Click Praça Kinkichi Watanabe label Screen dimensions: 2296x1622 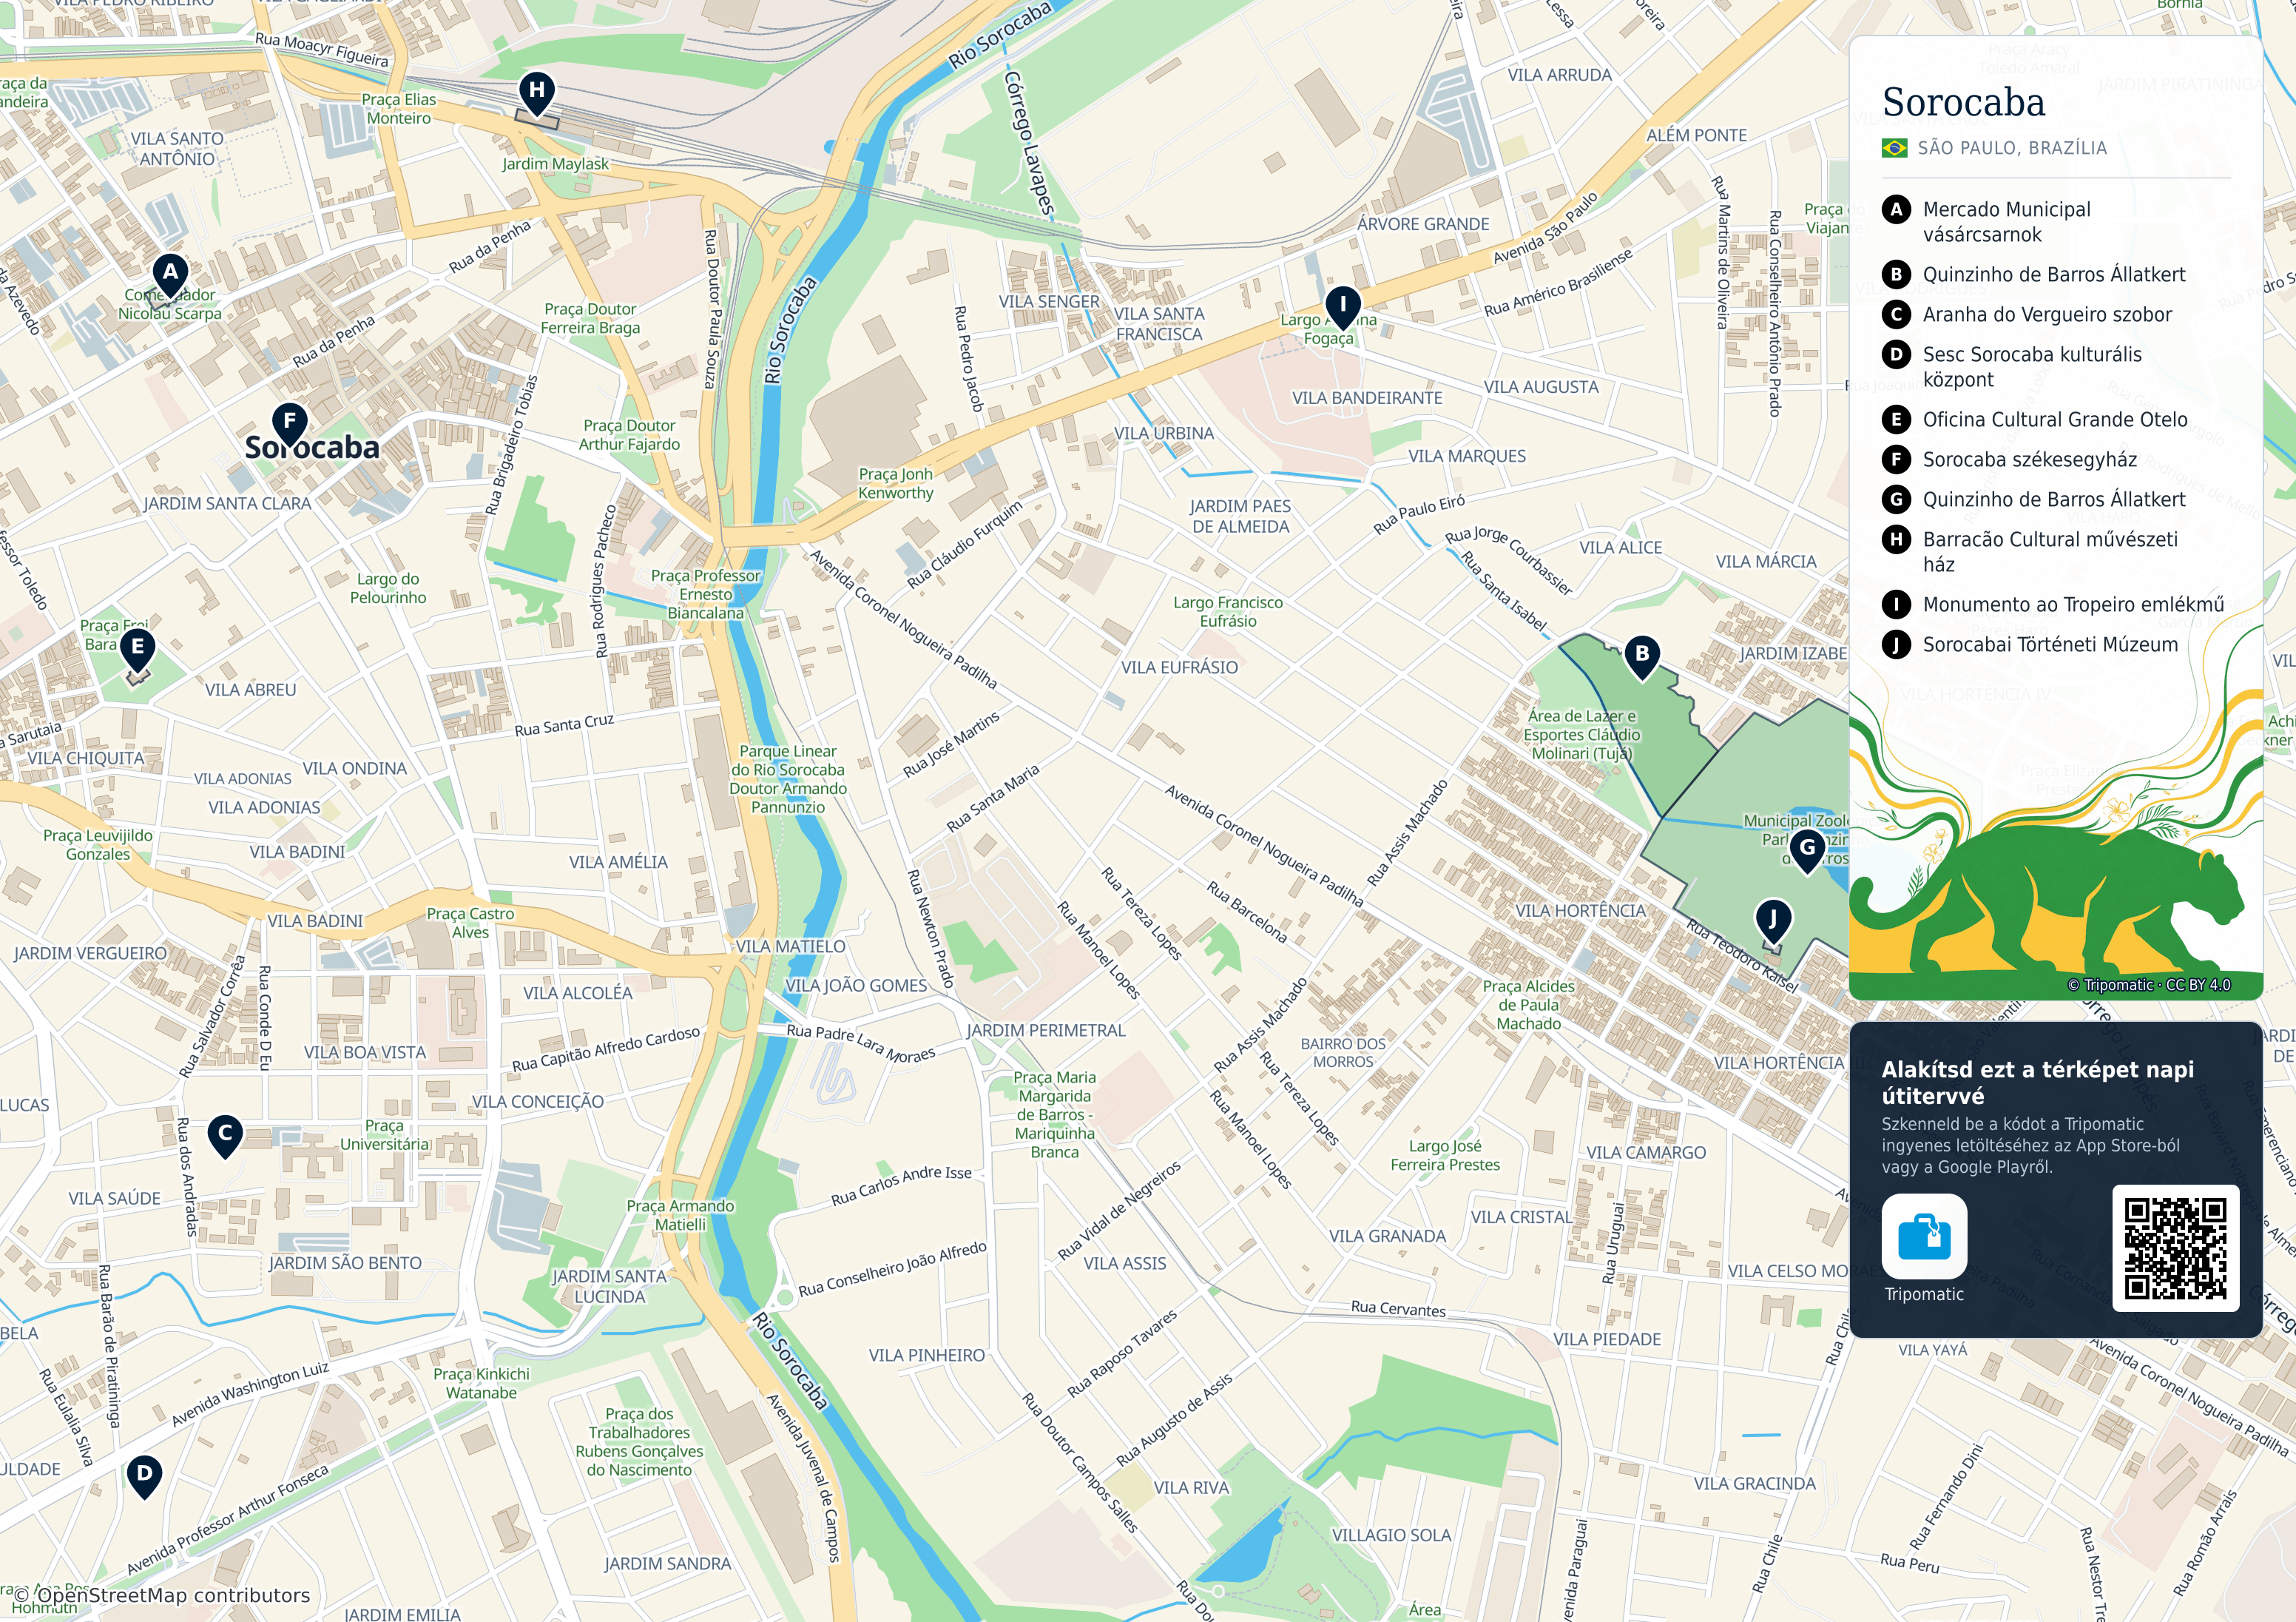click(481, 1384)
